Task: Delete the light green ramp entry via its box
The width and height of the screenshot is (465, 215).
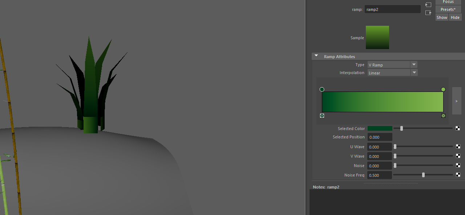Action: pos(443,116)
